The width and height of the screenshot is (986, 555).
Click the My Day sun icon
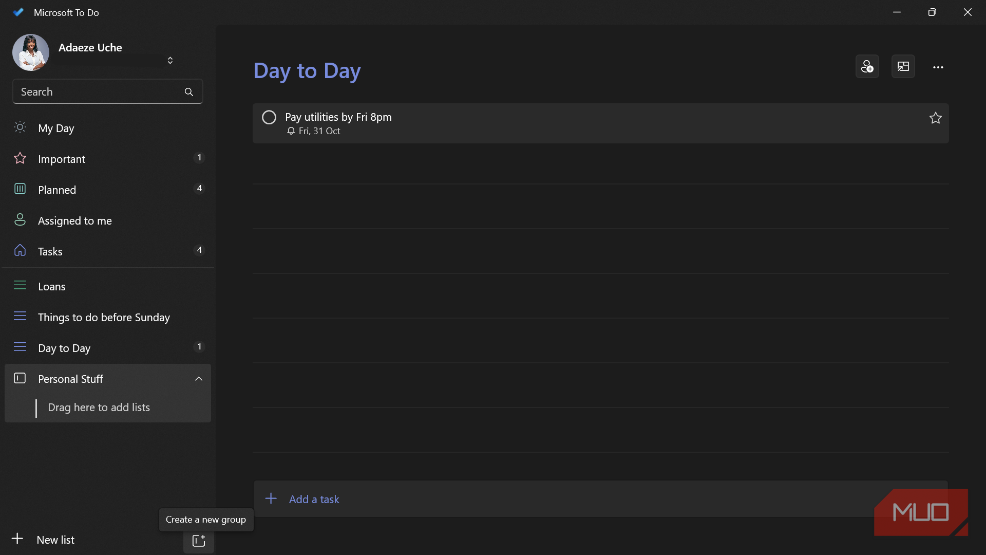tap(20, 127)
